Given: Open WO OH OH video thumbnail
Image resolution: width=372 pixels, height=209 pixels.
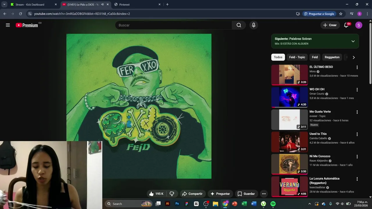Looking at the screenshot, I should click(x=289, y=97).
